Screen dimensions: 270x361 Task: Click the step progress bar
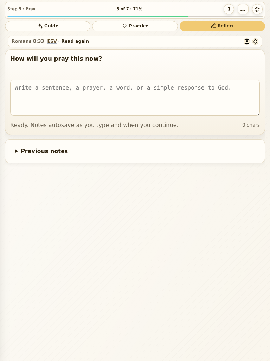click(x=135, y=16)
